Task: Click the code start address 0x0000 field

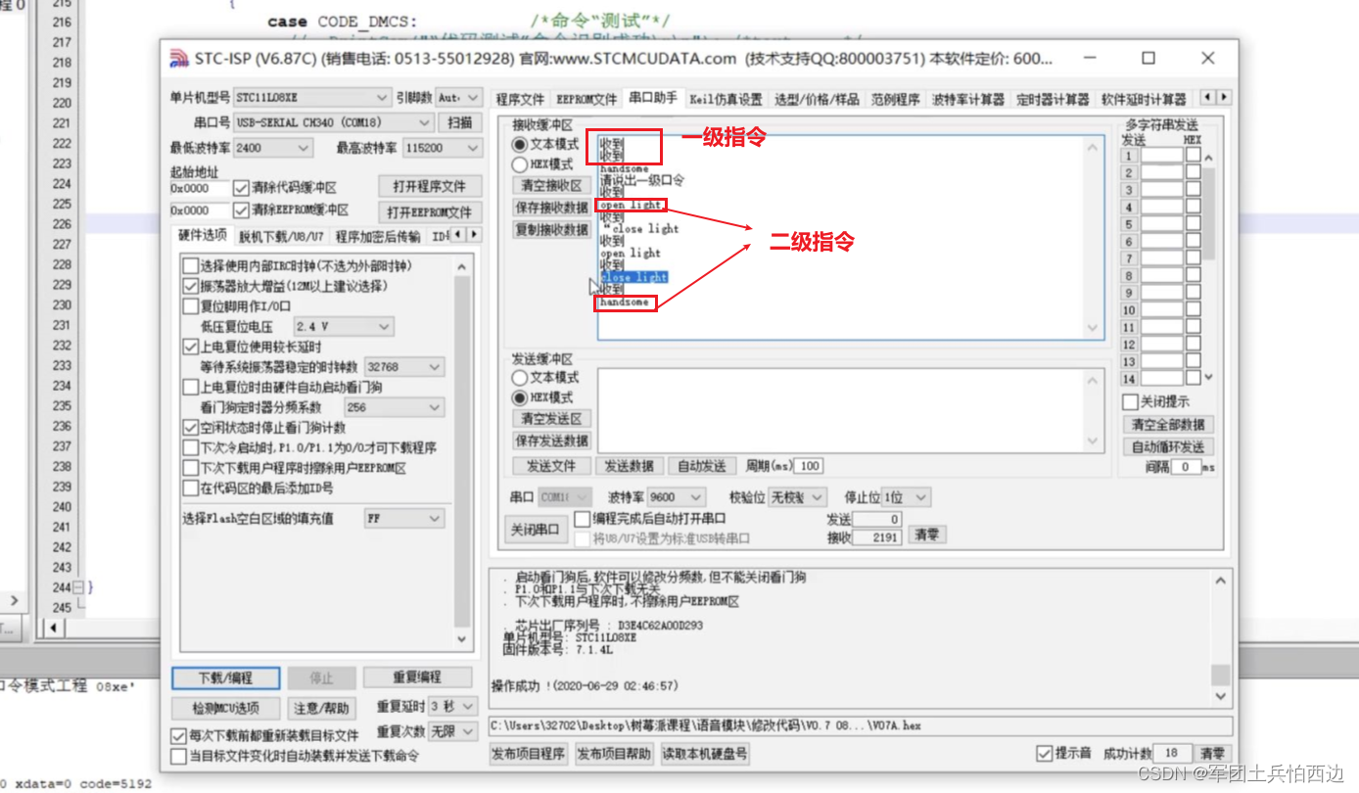Action: tap(200, 188)
